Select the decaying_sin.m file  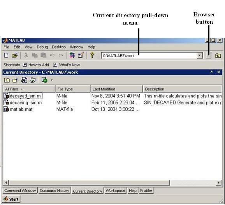(x=26, y=102)
